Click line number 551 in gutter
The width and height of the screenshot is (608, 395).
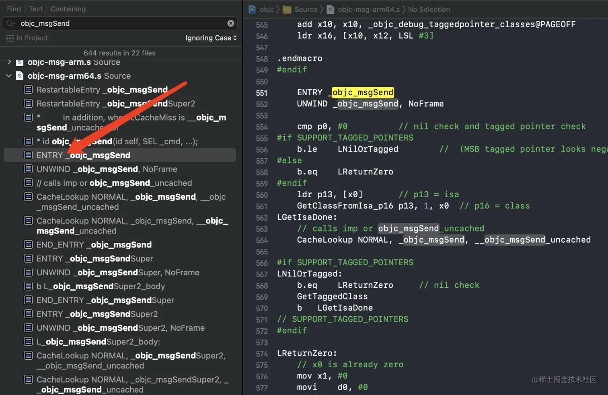coord(262,93)
